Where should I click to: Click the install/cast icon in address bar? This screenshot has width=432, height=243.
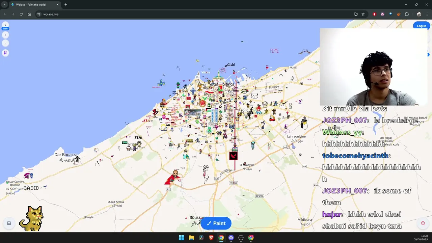(x=356, y=14)
